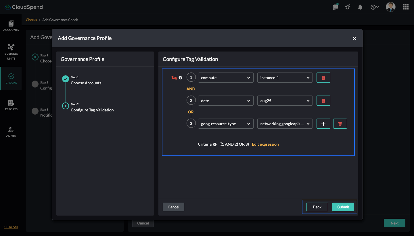
Task: Expand the compute tag key dropdown
Action: 226,78
